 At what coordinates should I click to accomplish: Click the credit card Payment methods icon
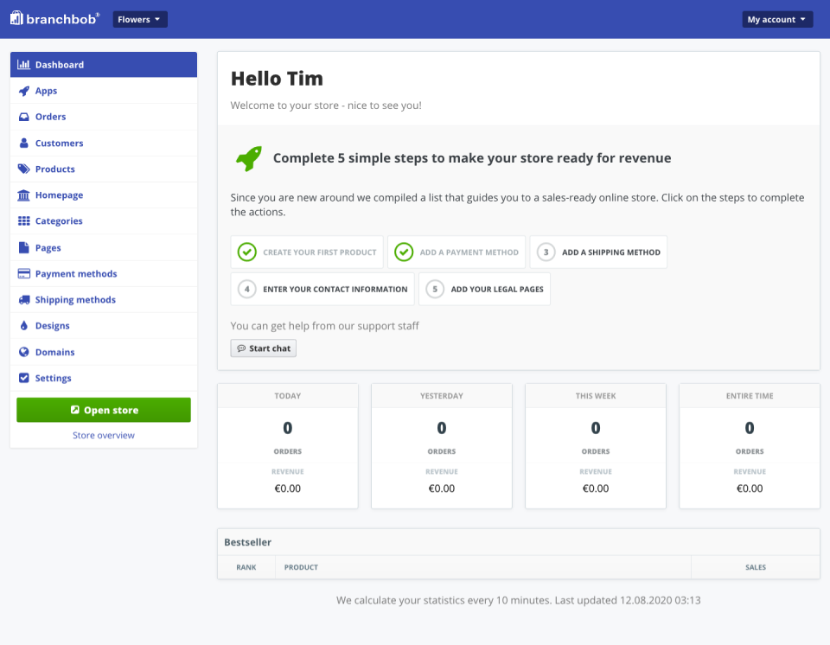24,274
